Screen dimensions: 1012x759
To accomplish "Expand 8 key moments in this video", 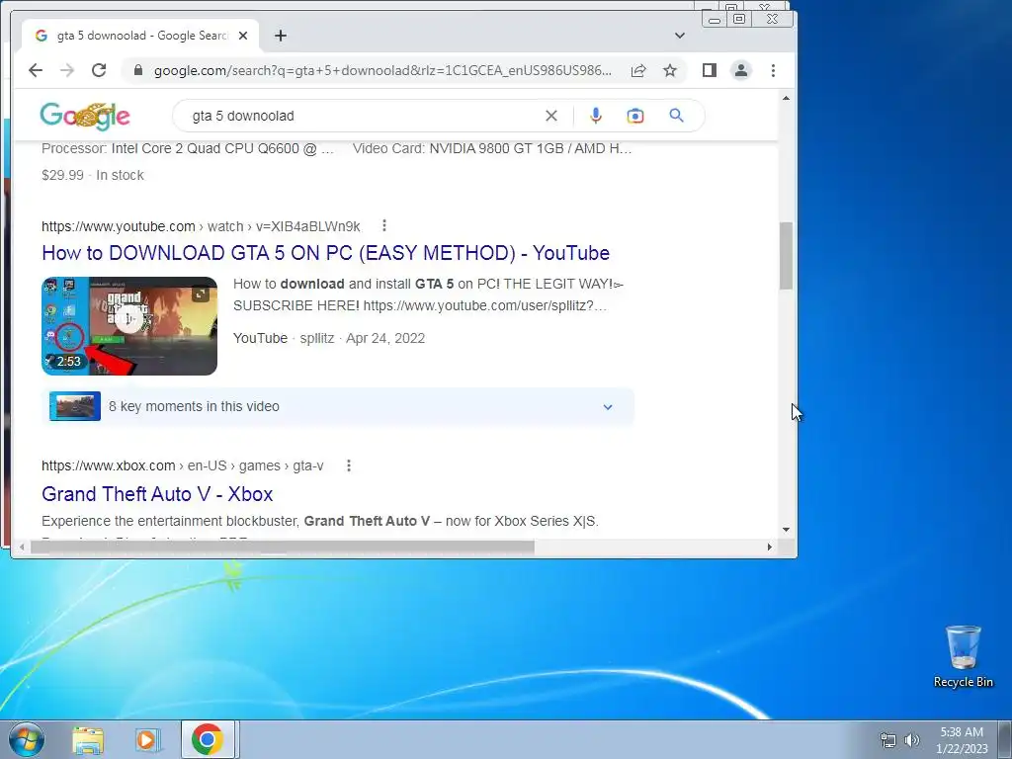I will pos(337,406).
